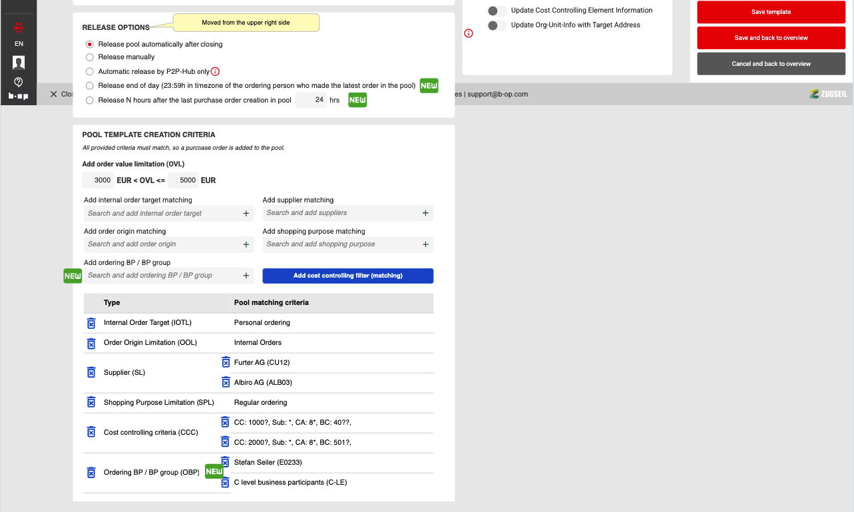
Task: Remove Stefan Seiler (E0233) from criteria
Action: pos(225,461)
